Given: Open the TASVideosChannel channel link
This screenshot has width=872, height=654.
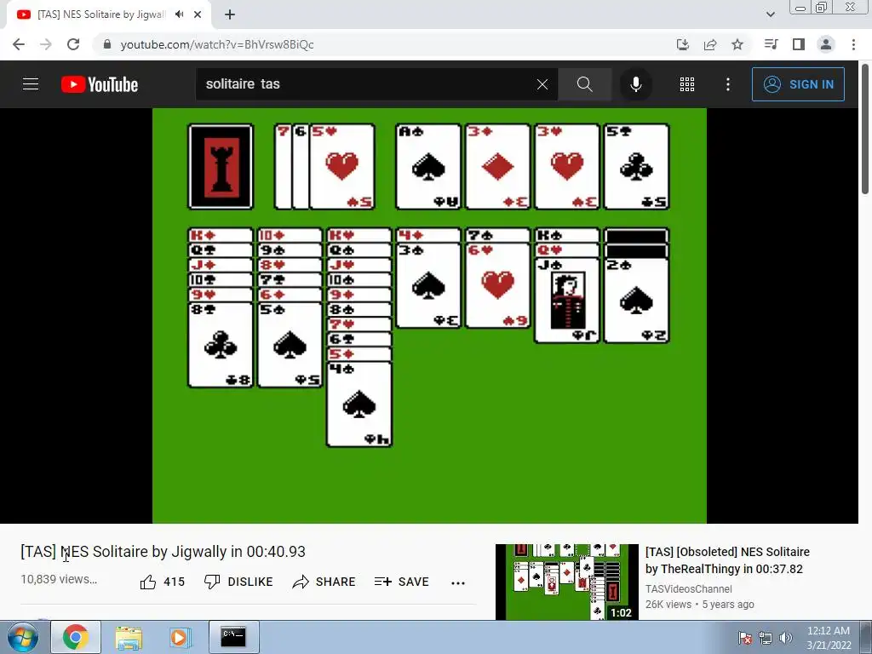Looking at the screenshot, I should click(688, 588).
